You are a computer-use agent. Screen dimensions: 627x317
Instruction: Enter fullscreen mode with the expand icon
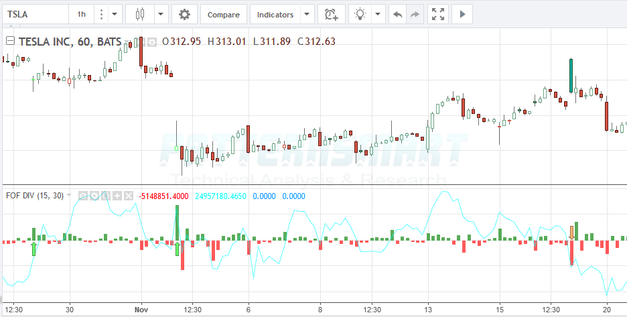[438, 15]
